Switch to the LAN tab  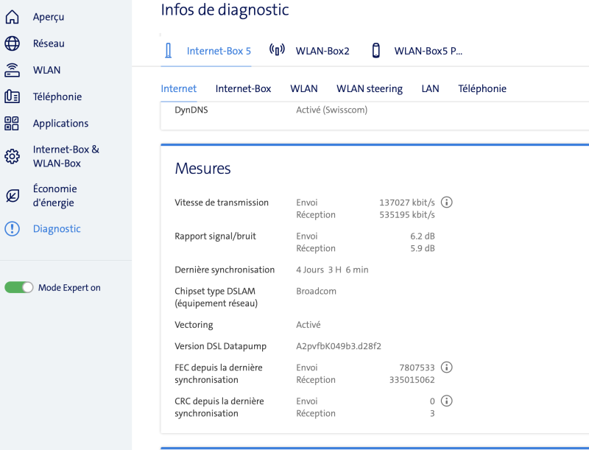pyautogui.click(x=430, y=89)
